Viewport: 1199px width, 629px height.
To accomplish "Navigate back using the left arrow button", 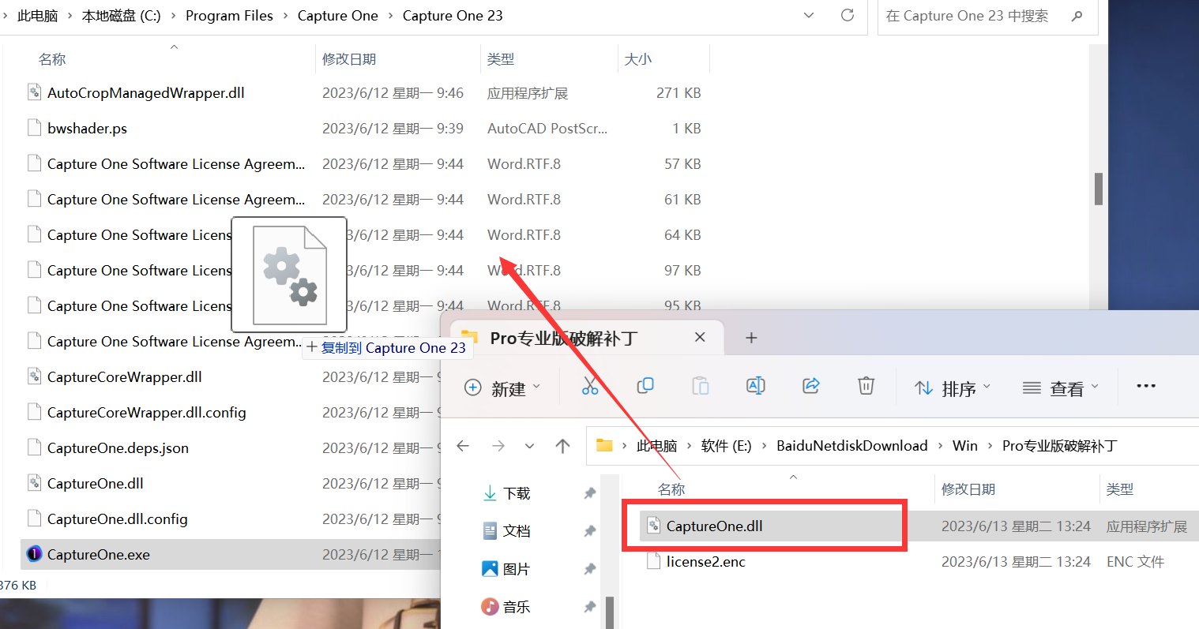I will [x=463, y=446].
